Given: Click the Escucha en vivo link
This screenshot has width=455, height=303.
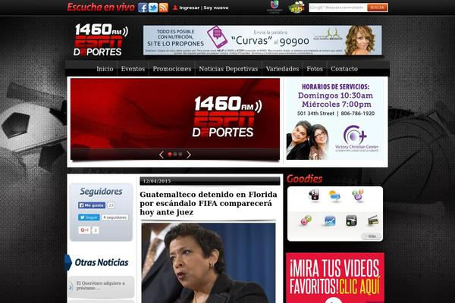Looking at the screenshot, I should click(x=101, y=8).
